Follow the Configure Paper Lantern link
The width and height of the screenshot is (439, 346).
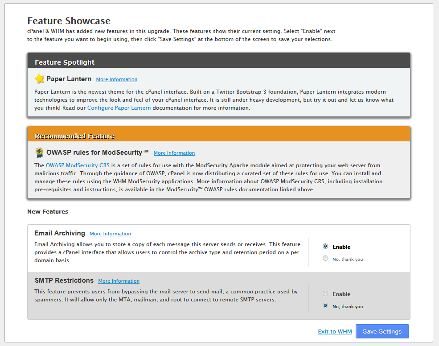[x=119, y=108]
